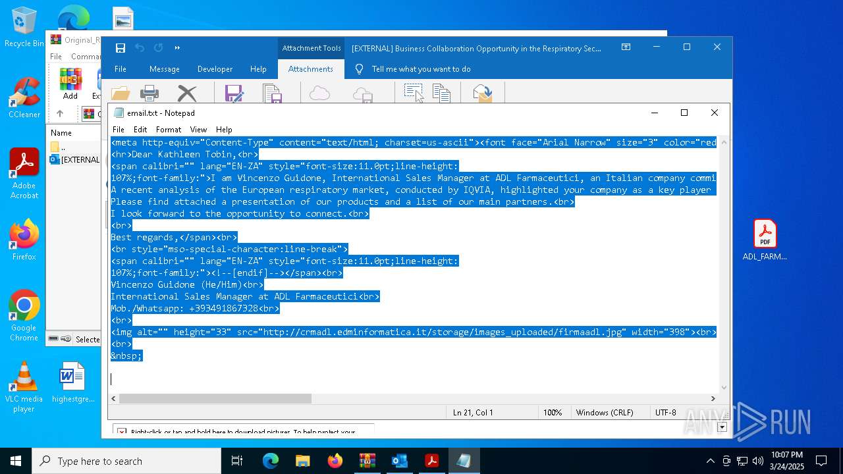
Task: Click 'Windows (CRLF)' in status bar
Action: (605, 413)
